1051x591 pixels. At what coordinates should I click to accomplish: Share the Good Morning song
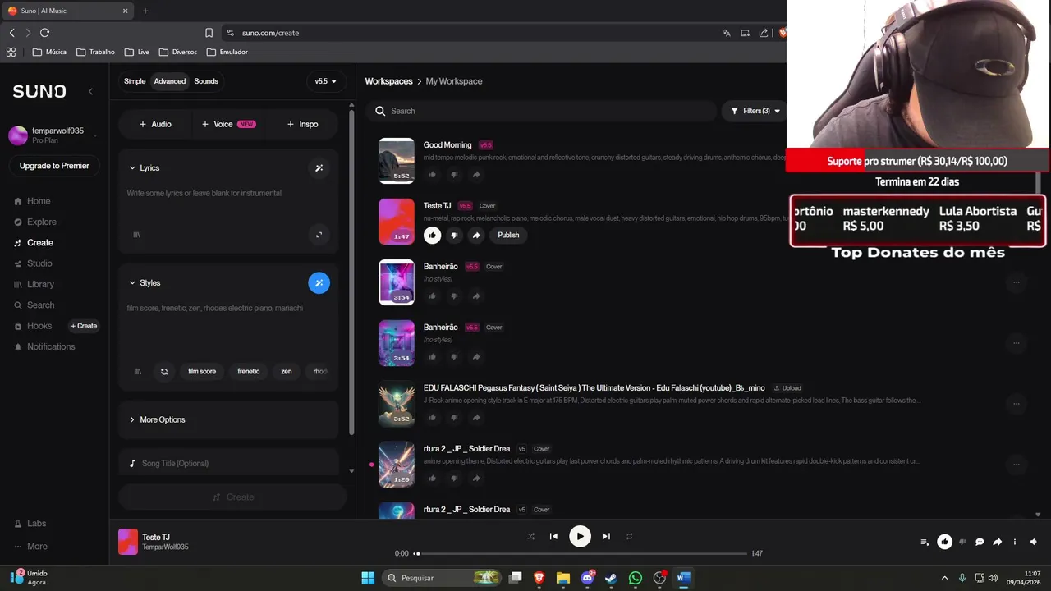(476, 174)
